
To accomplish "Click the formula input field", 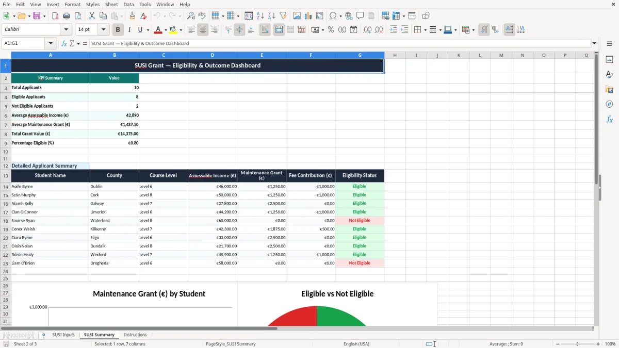I will coord(339,43).
